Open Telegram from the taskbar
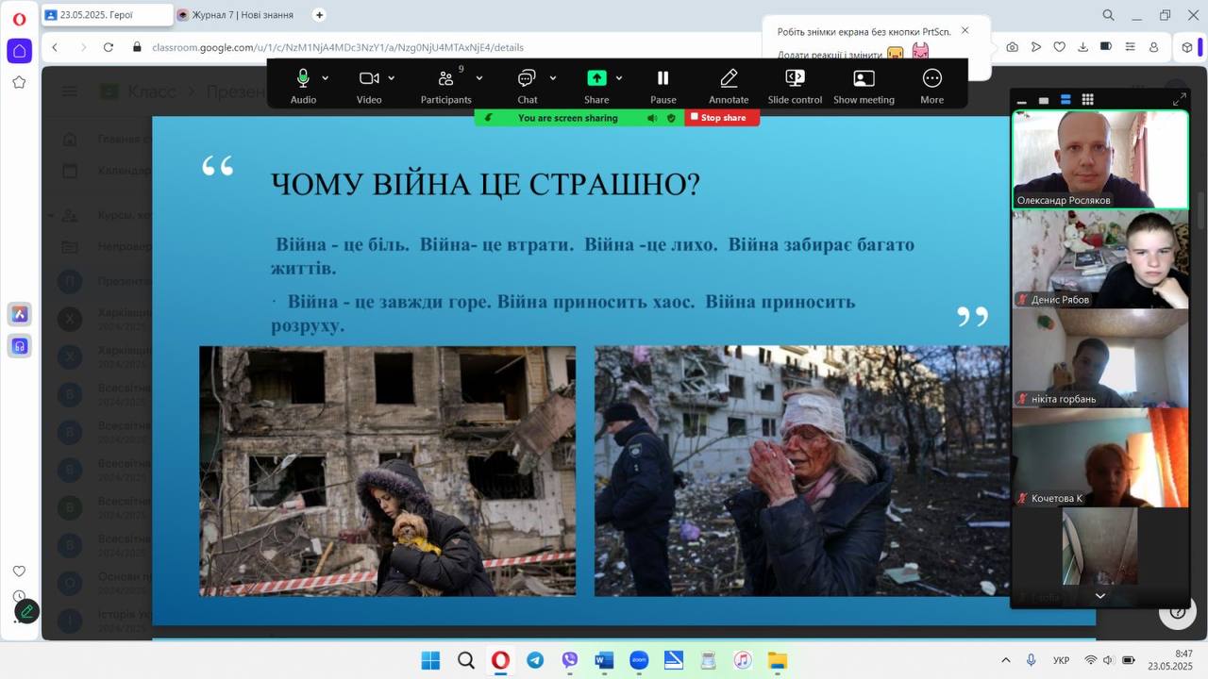This screenshot has width=1208, height=679. pos(535,660)
